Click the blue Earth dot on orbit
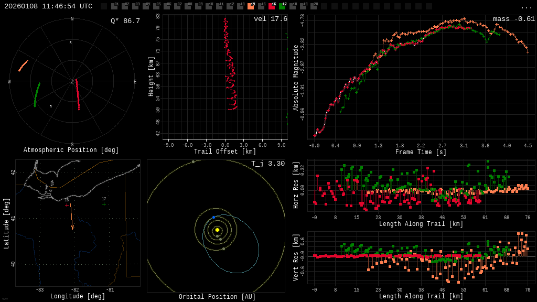The width and height of the screenshot is (537, 302). (x=213, y=217)
